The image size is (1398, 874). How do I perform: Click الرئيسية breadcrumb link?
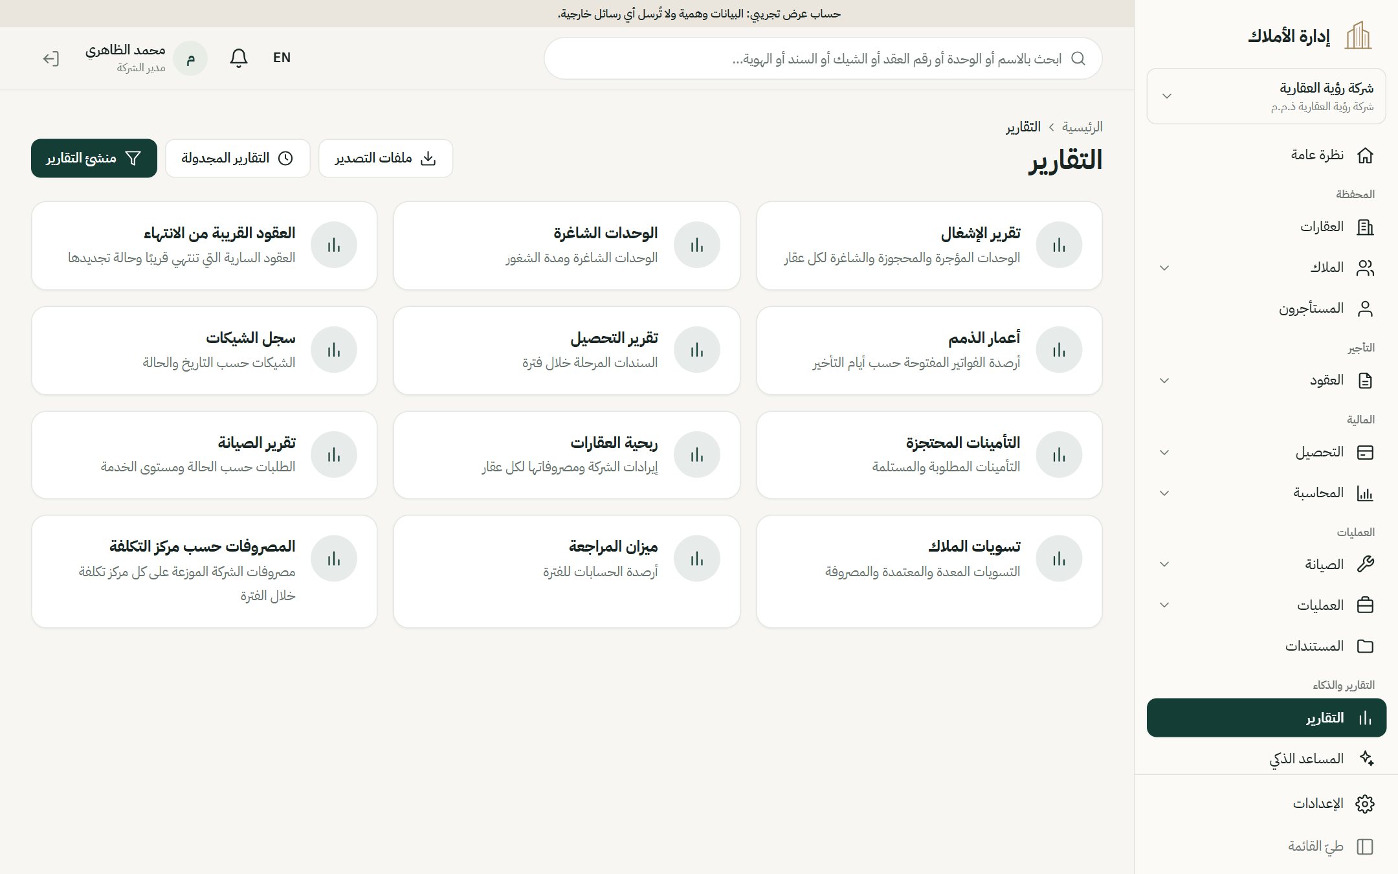[1082, 128]
